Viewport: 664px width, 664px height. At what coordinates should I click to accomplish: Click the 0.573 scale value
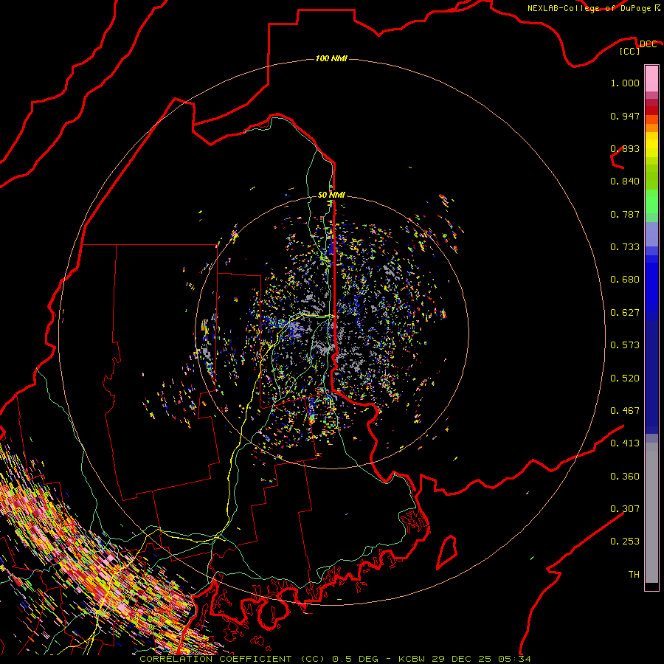click(x=625, y=345)
